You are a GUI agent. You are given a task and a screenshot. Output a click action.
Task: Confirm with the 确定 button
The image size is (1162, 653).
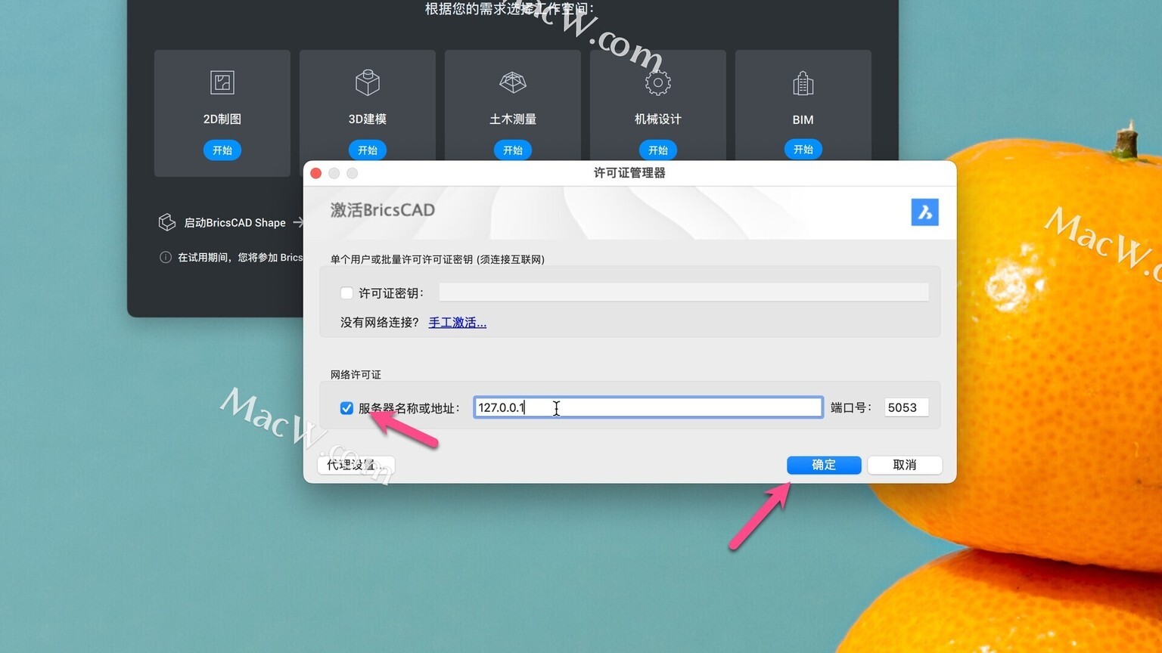click(x=824, y=465)
